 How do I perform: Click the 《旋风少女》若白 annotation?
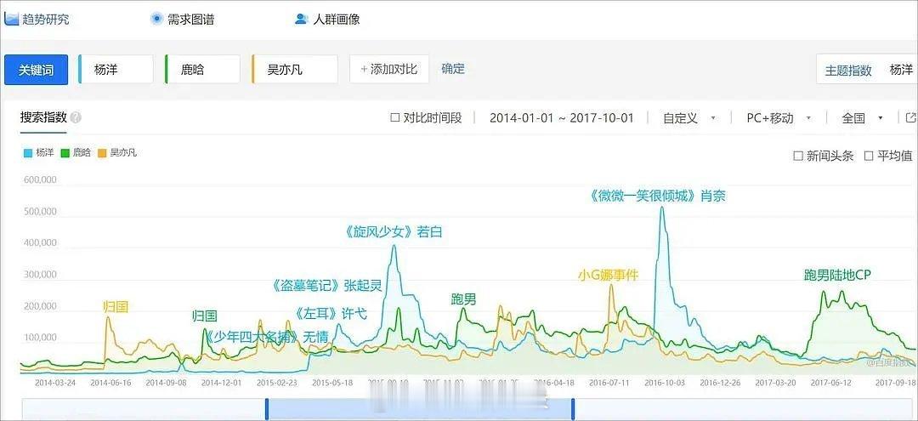point(394,232)
